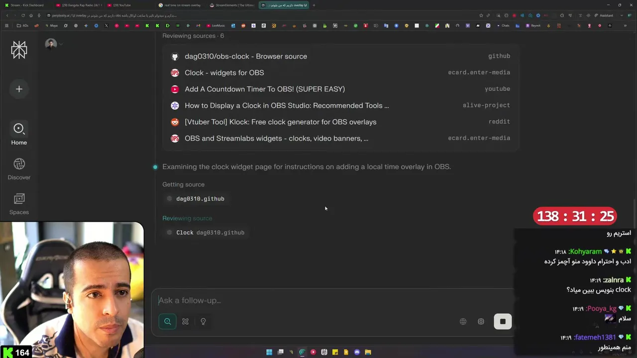Open the Chats bookmark
The image size is (637, 358).
coord(503,25)
